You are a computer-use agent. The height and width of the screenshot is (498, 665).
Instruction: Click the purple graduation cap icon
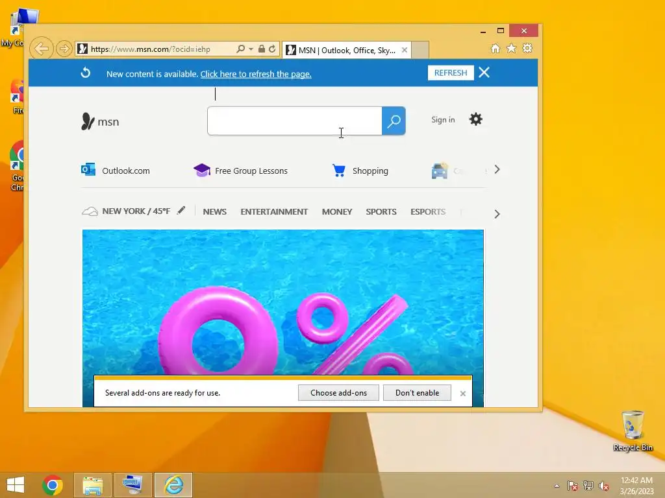click(x=202, y=171)
